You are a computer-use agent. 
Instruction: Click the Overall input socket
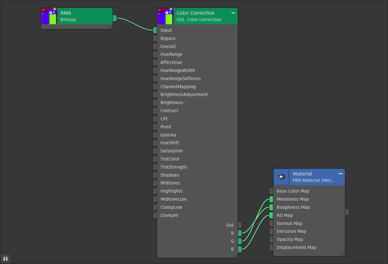point(155,46)
